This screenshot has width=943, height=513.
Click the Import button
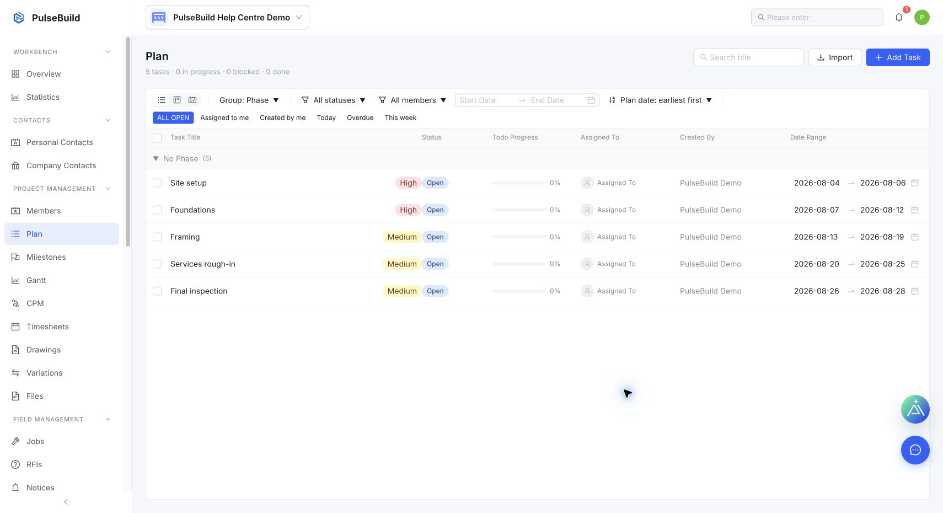point(835,57)
